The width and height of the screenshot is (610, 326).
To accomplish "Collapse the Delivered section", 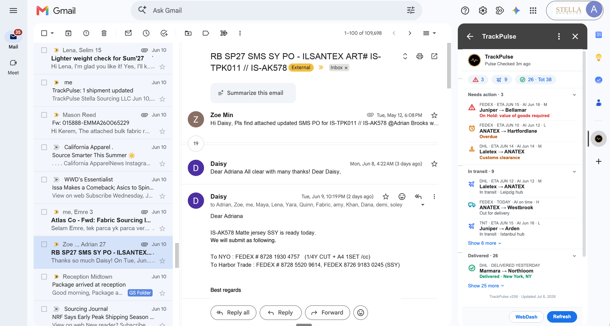I will coord(574,256).
